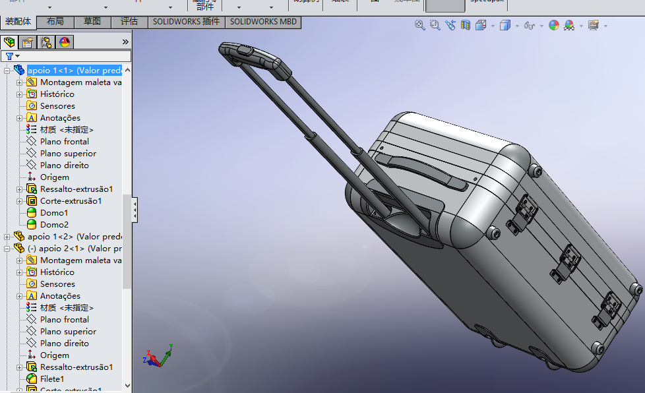This screenshot has height=393, width=645.
Task: Open the View Orientation dropdown arrow
Action: (493, 26)
